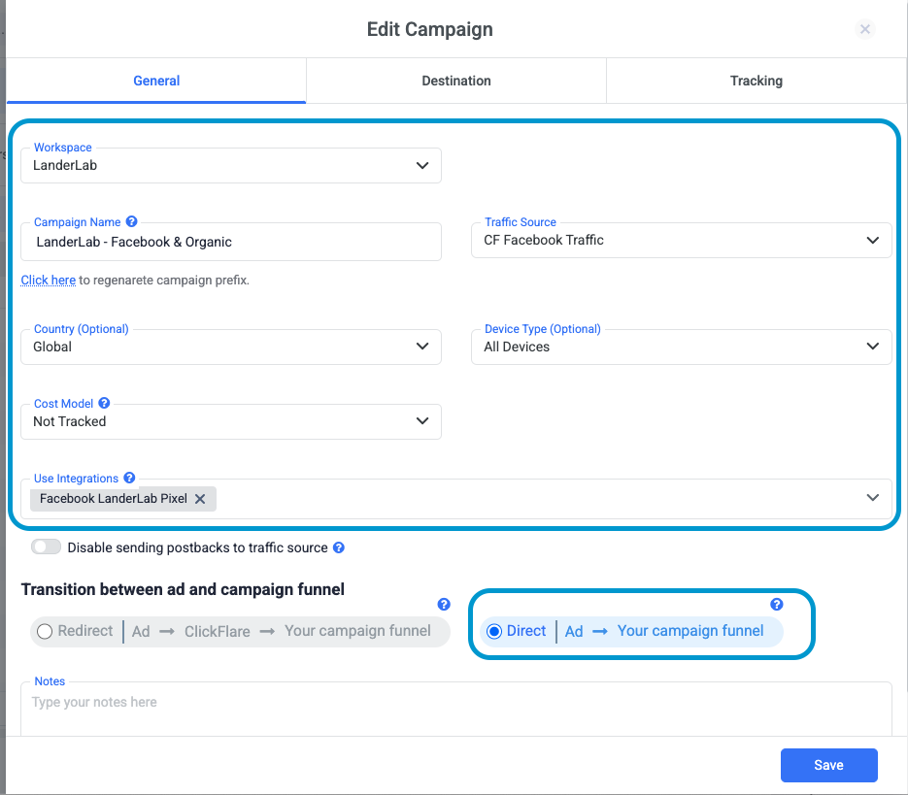This screenshot has width=908, height=795.
Task: Open the Traffic Source dropdown
Action: pos(682,241)
